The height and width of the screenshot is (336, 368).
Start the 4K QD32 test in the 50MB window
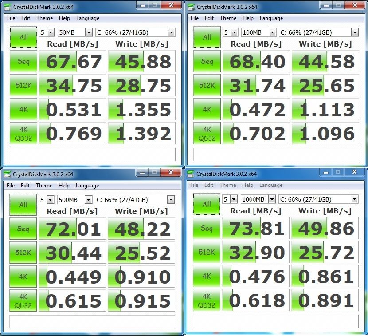[23, 133]
